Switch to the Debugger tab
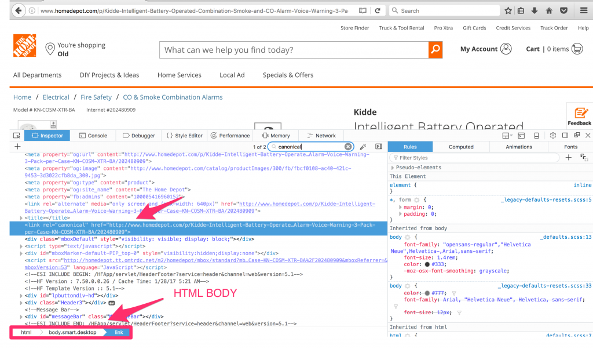 pyautogui.click(x=139, y=136)
